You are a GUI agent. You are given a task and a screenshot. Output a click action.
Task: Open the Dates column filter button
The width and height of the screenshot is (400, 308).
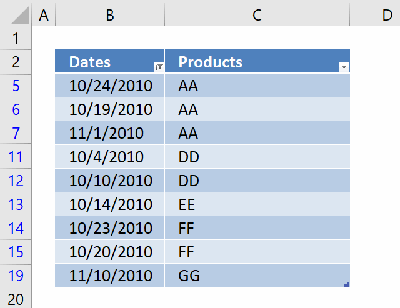(159, 67)
